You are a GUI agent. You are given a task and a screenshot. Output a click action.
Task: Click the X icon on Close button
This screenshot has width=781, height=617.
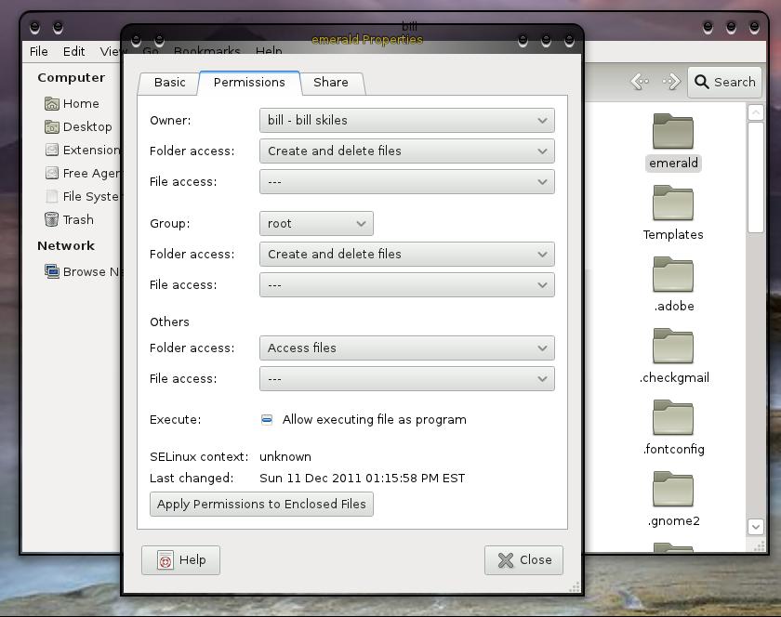506,560
